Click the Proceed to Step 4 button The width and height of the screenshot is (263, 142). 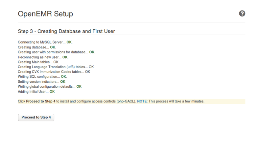click(36, 117)
